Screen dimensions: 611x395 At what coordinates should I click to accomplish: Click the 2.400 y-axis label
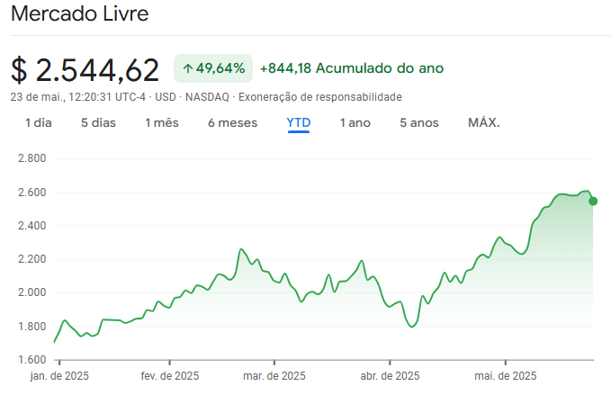point(32,226)
